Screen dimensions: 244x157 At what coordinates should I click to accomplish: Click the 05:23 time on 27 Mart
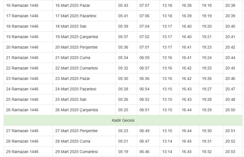coord(123,131)
